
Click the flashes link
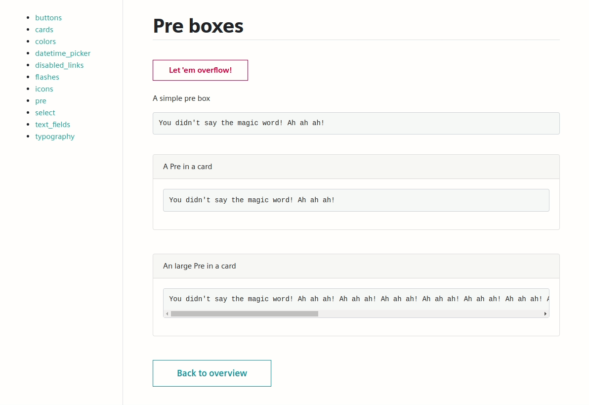tap(47, 77)
